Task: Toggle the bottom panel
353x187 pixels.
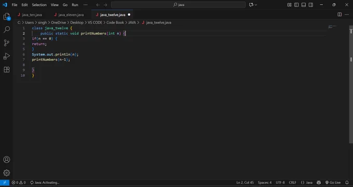Action: coord(304,5)
